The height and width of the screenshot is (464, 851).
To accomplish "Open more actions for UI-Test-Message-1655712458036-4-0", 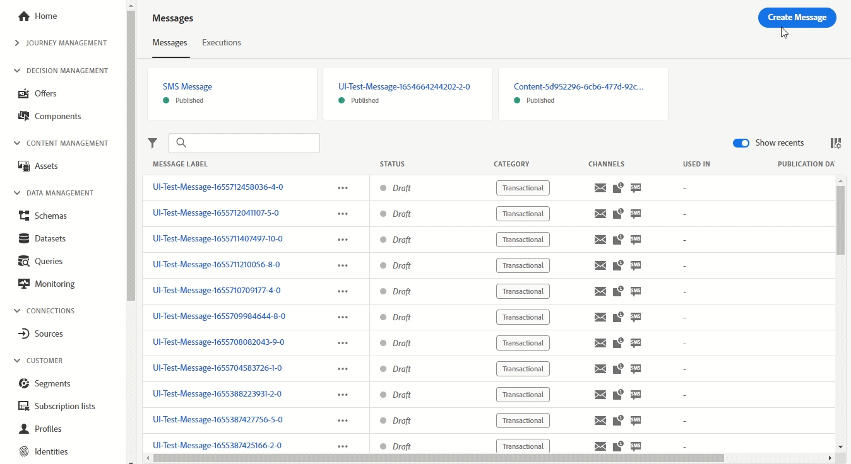I will point(343,188).
